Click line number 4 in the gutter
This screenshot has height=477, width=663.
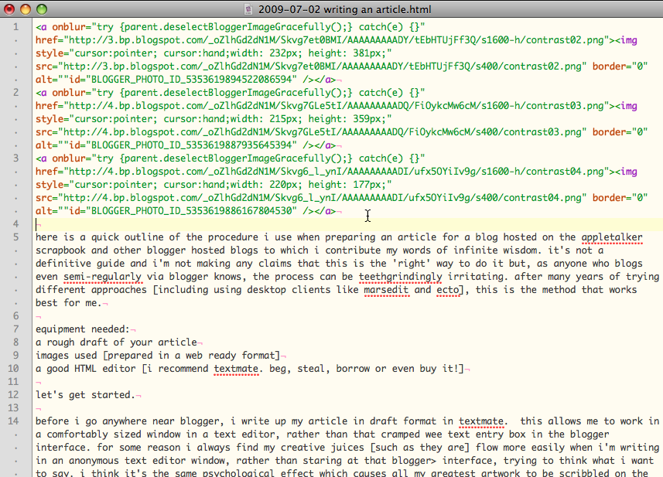[15, 224]
